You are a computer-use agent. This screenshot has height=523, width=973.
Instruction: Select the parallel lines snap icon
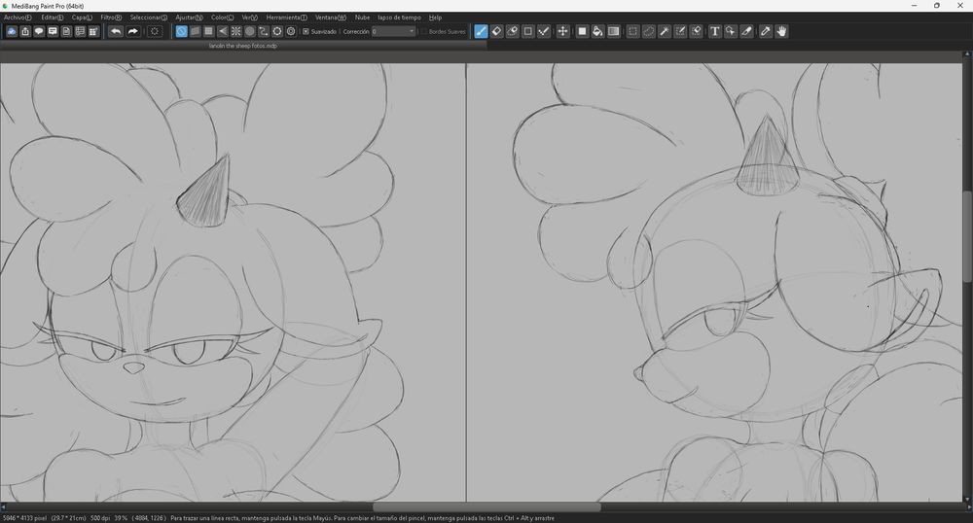pyautogui.click(x=195, y=31)
